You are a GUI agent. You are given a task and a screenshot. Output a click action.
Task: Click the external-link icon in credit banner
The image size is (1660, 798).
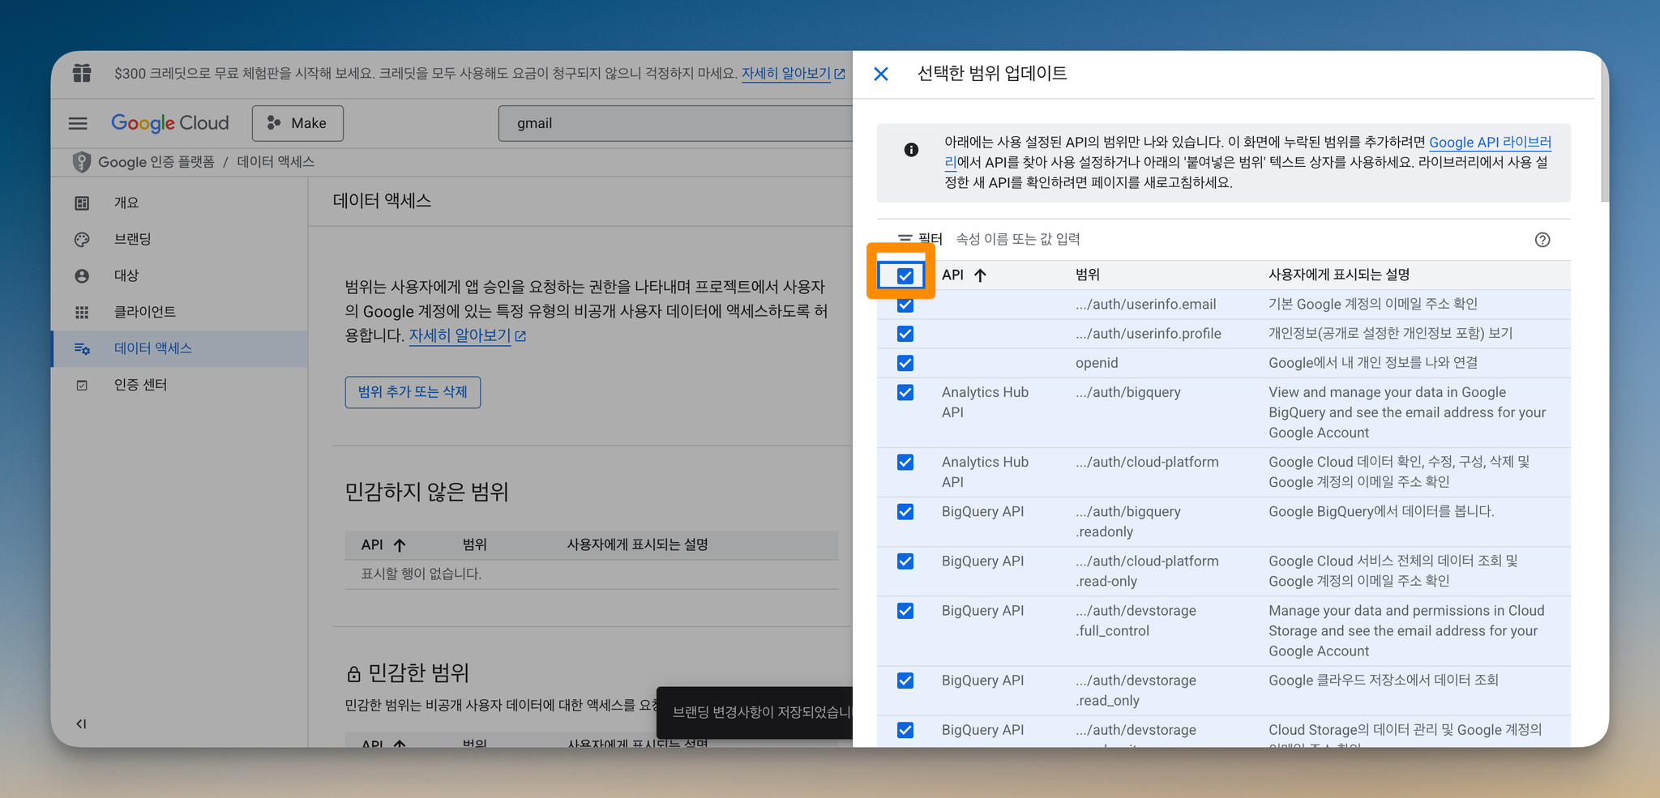click(x=840, y=74)
